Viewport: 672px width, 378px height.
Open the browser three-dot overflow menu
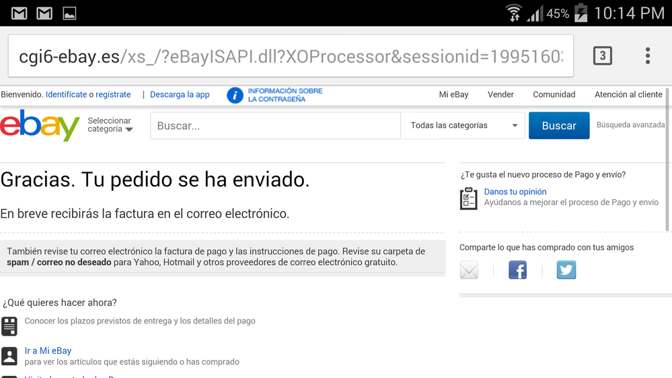coord(648,56)
